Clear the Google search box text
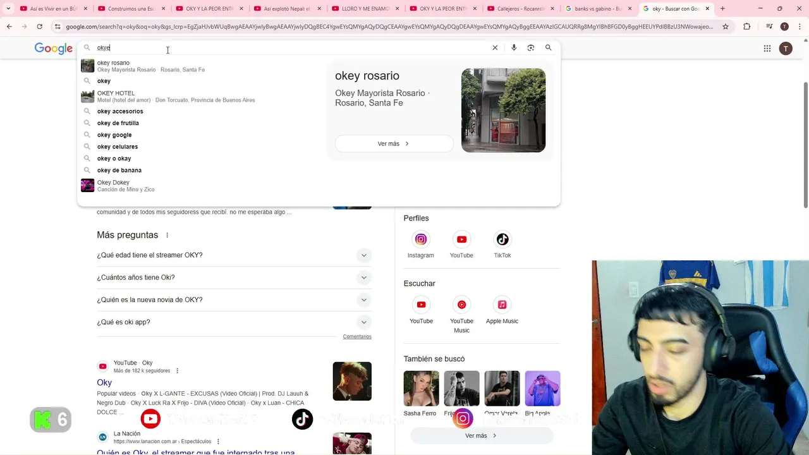 tap(495, 47)
